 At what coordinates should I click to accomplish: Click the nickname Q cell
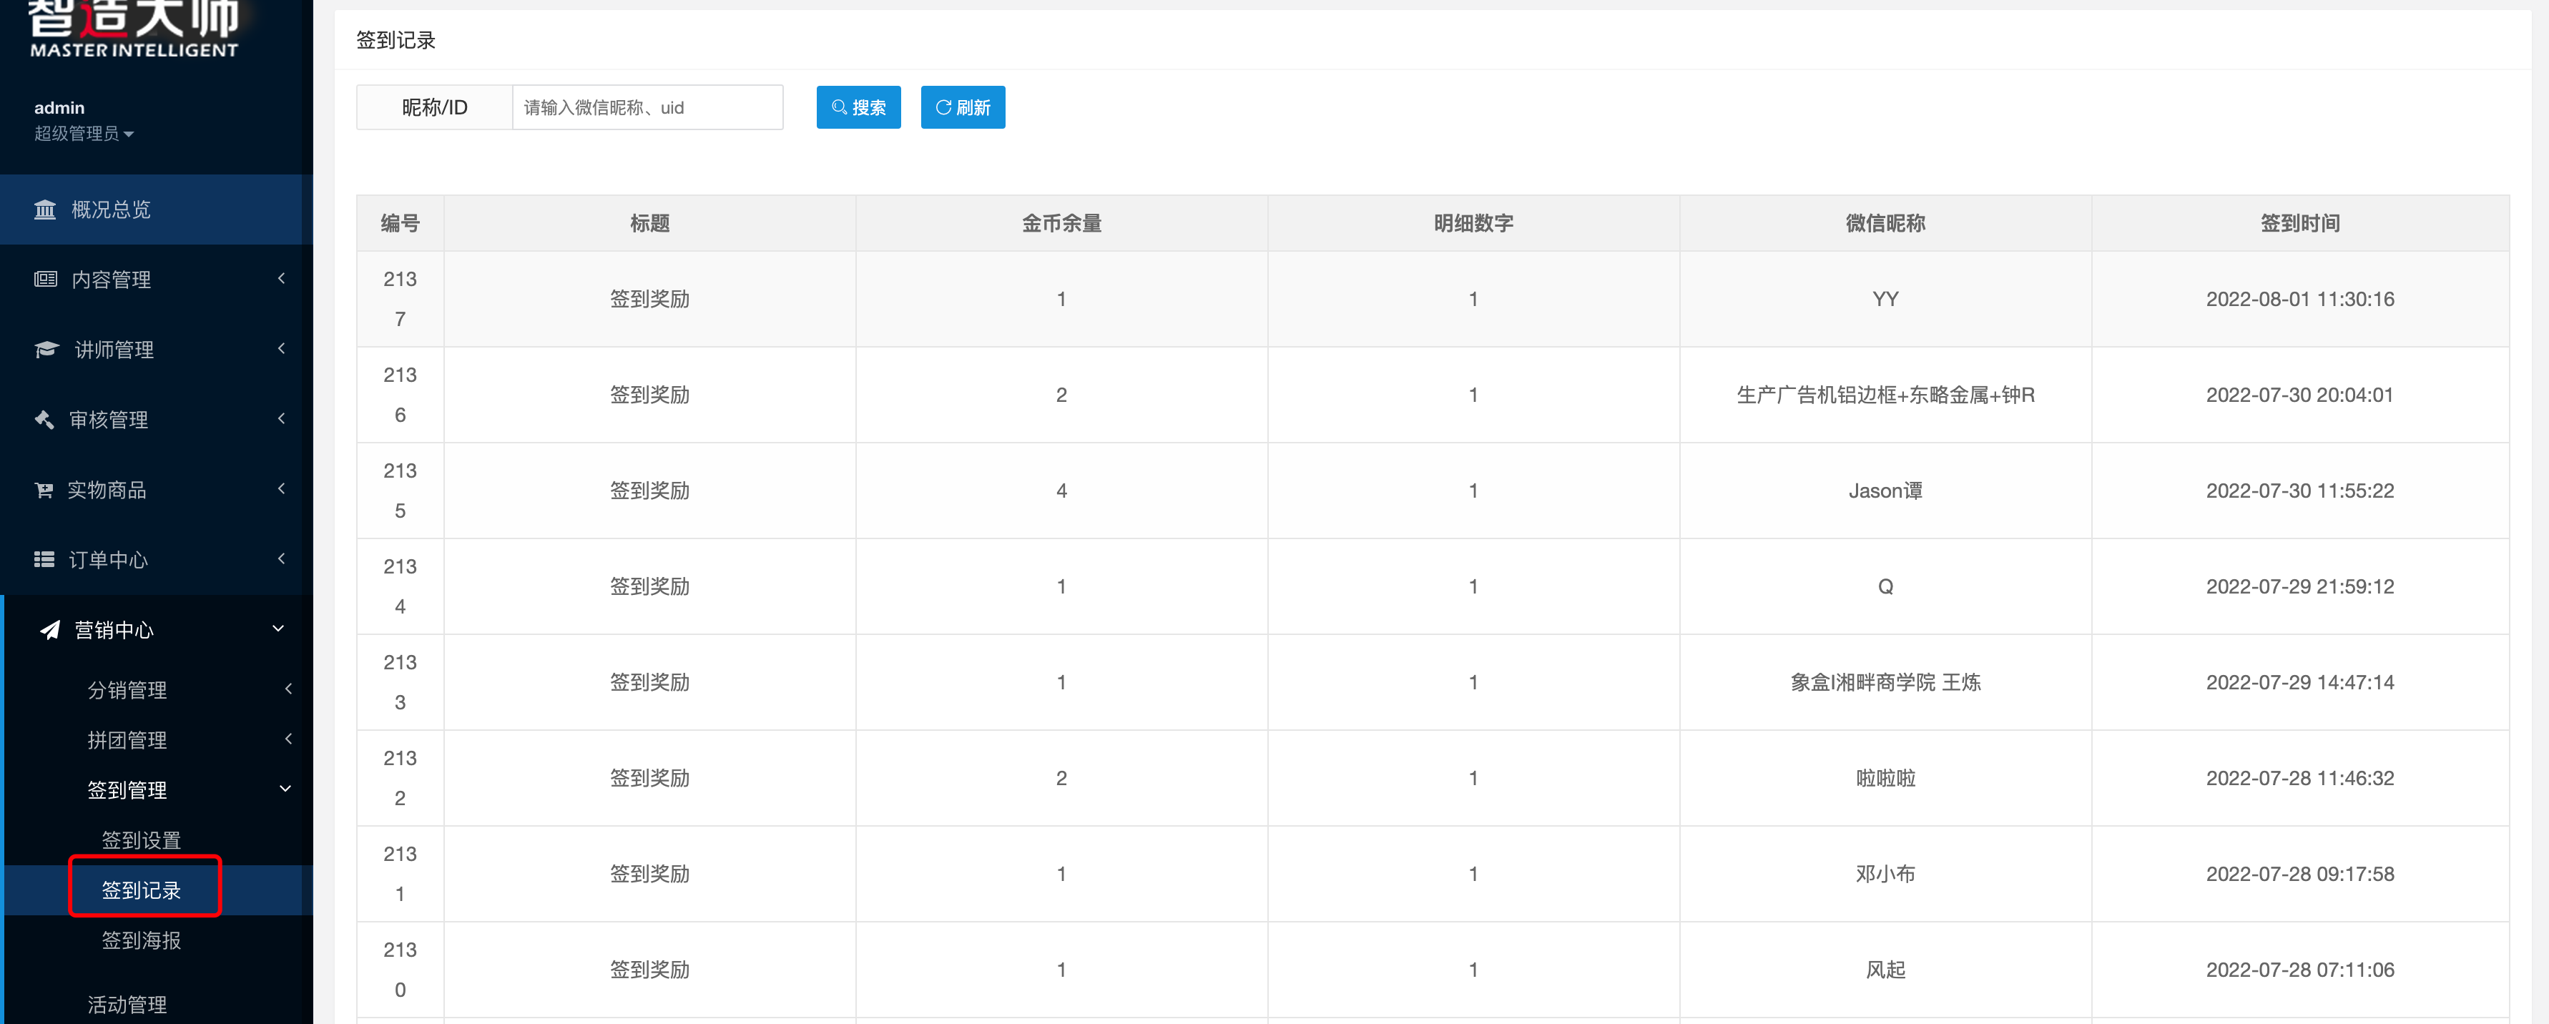[1885, 586]
